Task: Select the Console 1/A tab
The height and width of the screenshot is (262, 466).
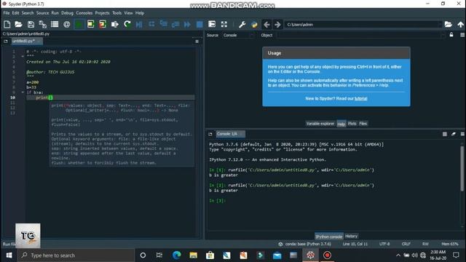Action: click(x=230, y=134)
